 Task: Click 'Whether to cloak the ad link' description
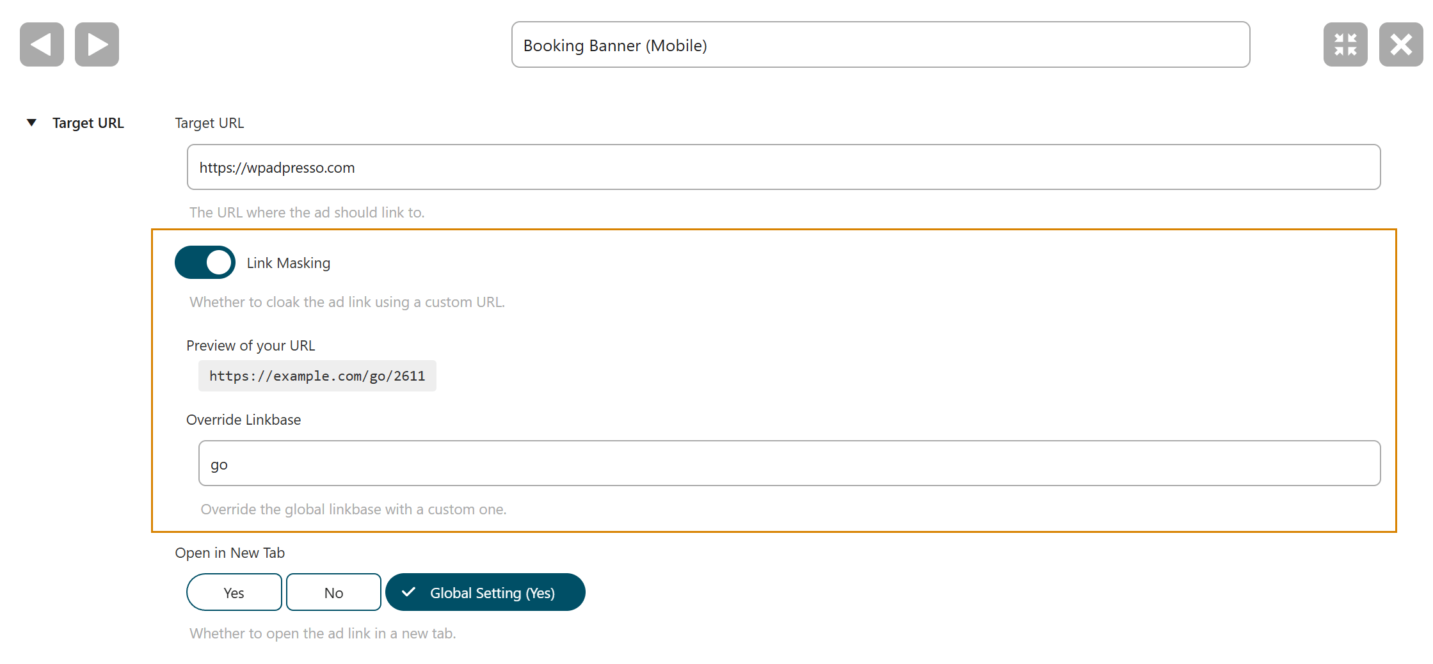pos(348,302)
